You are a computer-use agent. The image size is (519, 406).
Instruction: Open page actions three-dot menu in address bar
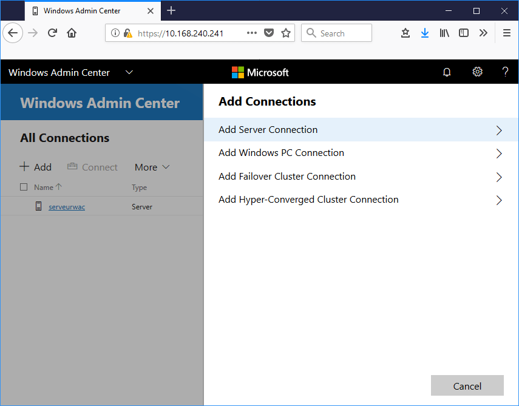coord(252,33)
